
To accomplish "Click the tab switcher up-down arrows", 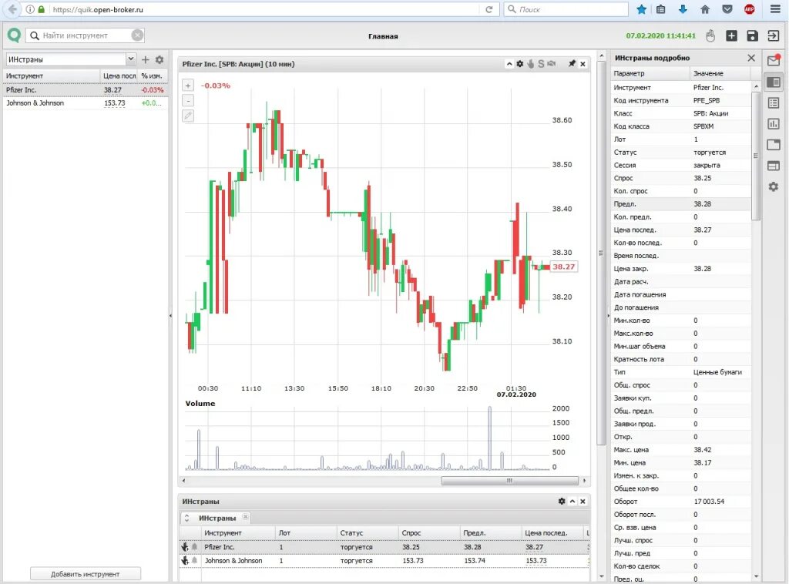I will point(186,518).
